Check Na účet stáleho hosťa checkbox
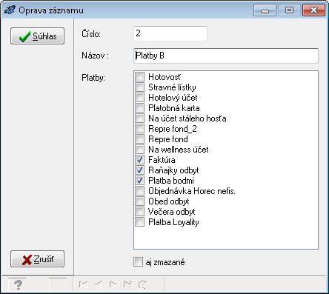 click(139, 118)
